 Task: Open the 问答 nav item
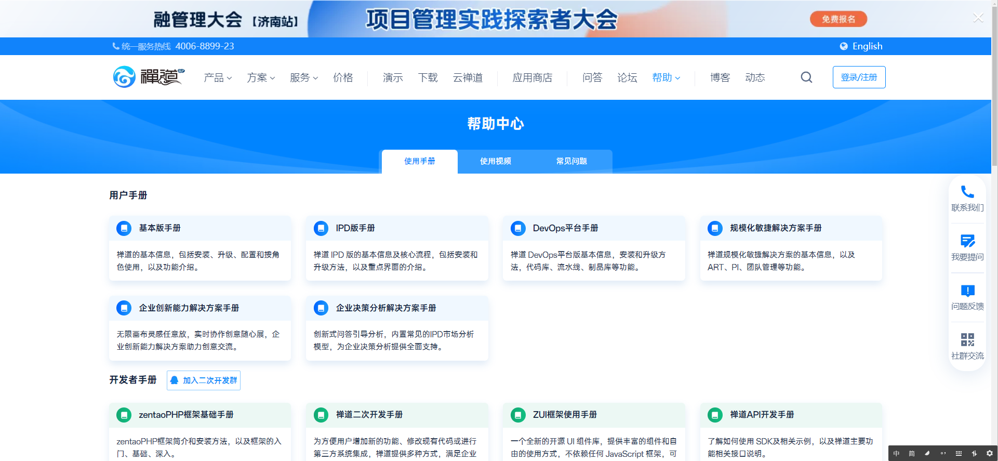coord(592,77)
